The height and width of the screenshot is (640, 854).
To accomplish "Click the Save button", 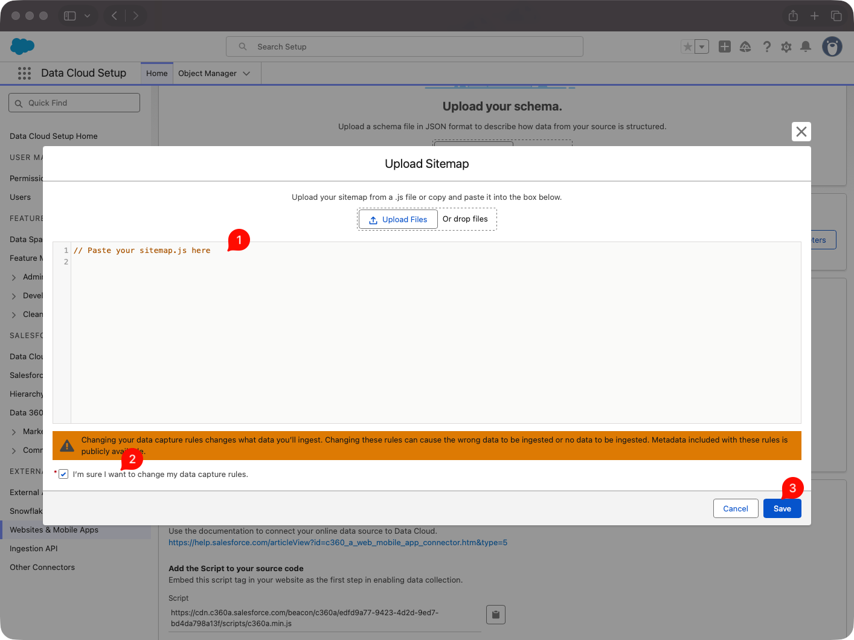I will point(782,508).
